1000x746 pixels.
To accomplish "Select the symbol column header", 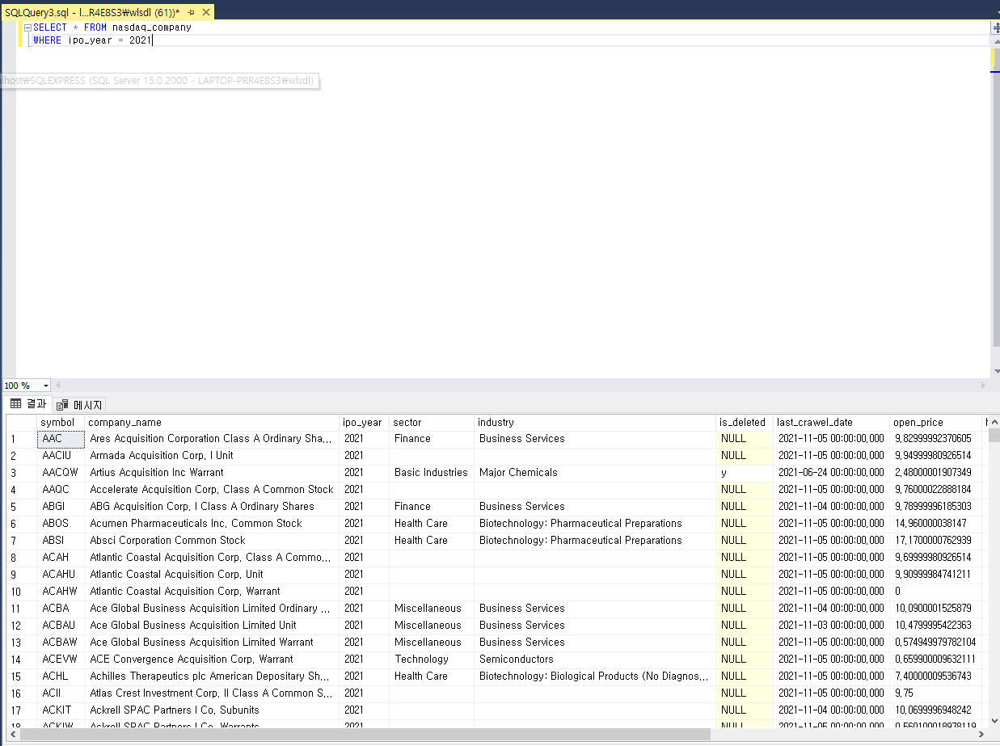I will click(61, 422).
